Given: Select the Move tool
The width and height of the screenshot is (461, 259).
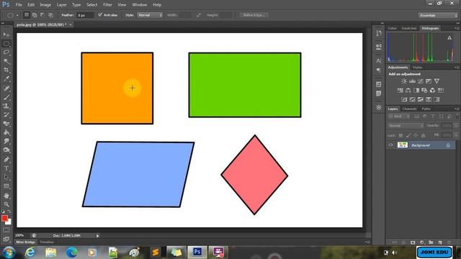Looking at the screenshot, I should coord(6,35).
